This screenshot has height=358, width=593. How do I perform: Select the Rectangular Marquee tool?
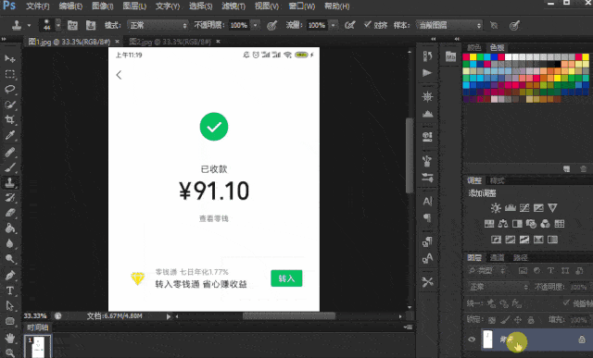(x=10, y=74)
